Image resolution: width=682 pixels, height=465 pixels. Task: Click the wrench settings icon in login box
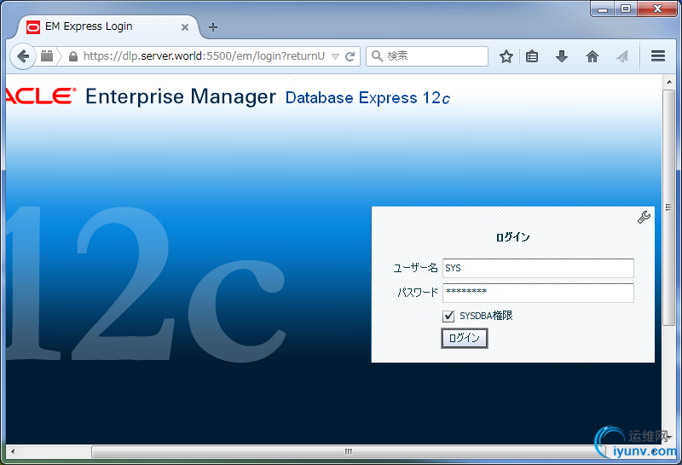(x=644, y=217)
